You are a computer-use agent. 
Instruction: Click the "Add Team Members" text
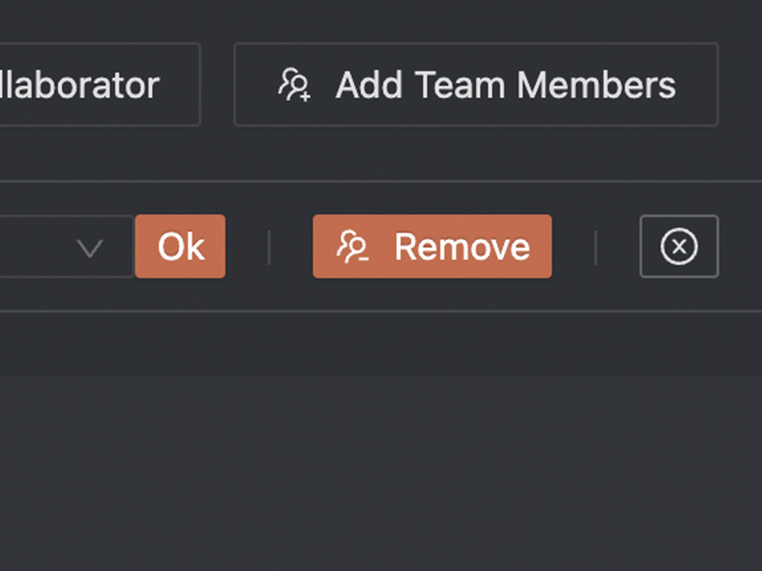coord(505,85)
